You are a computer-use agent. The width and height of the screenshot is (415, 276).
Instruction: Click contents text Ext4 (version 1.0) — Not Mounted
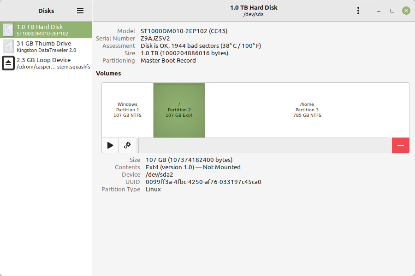[193, 167]
